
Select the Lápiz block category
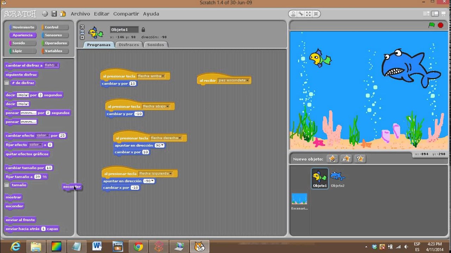pos(23,51)
